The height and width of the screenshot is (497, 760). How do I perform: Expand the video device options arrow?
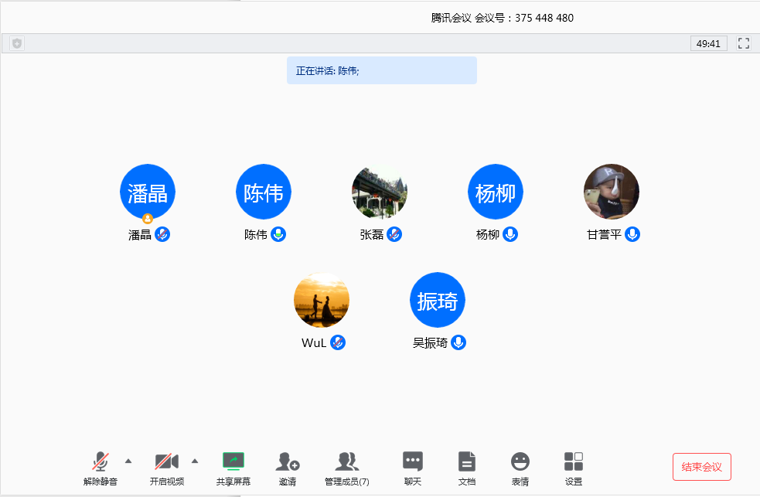pos(195,461)
